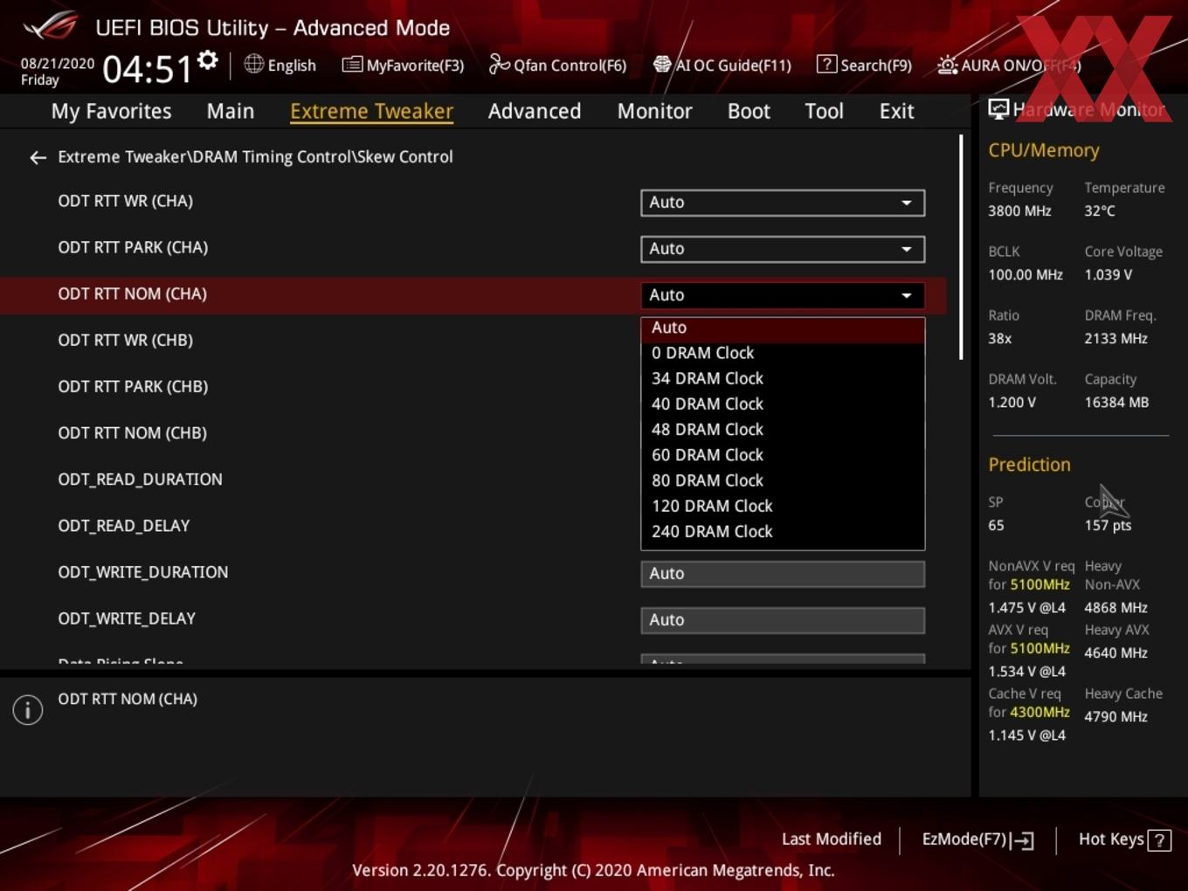The height and width of the screenshot is (891, 1188).
Task: Open the Monitor tab
Action: coord(654,111)
